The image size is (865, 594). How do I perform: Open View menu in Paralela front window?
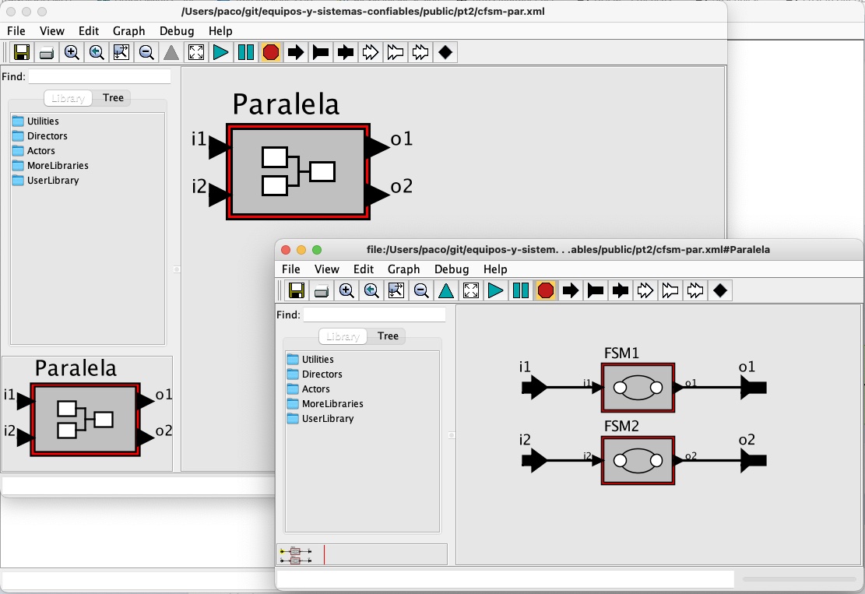click(326, 269)
